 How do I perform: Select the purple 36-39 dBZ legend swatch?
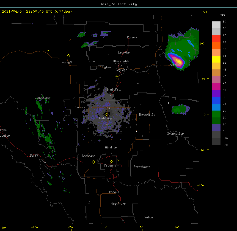pos(216,94)
